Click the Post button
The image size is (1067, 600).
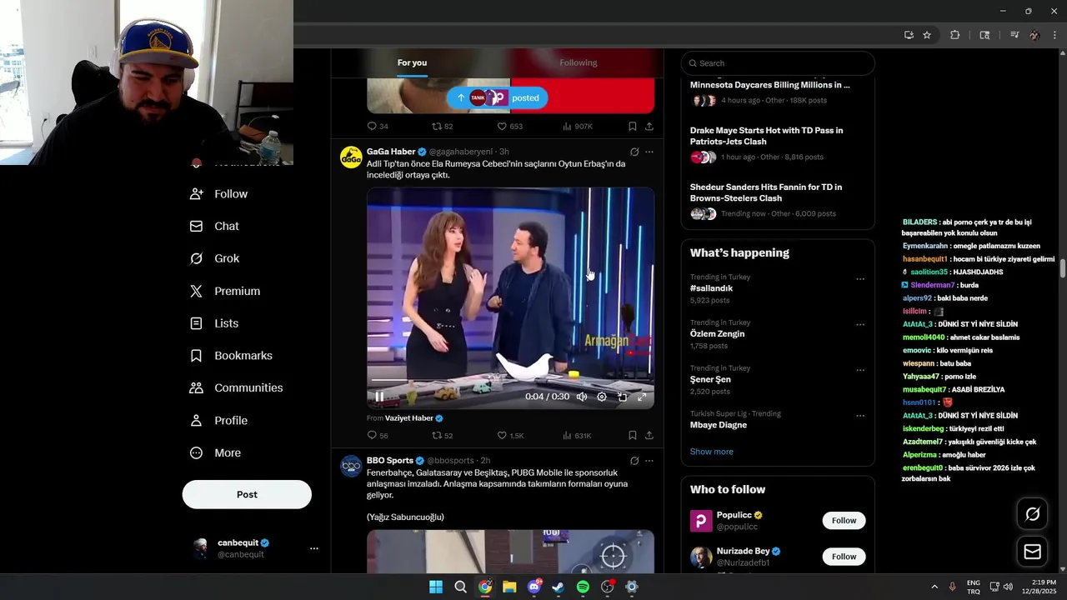click(247, 494)
